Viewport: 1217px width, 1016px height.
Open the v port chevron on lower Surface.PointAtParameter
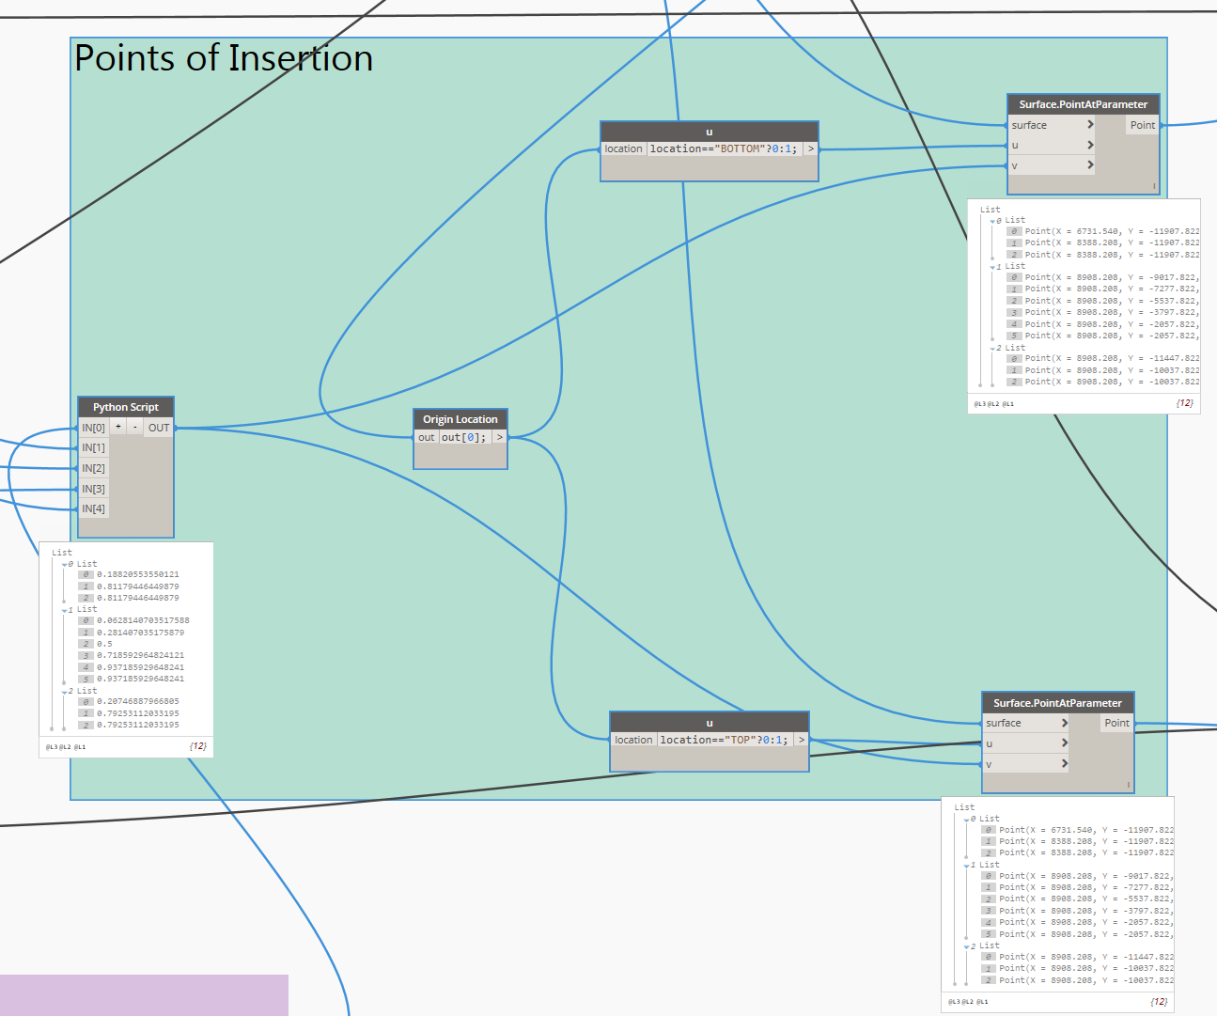point(1065,764)
